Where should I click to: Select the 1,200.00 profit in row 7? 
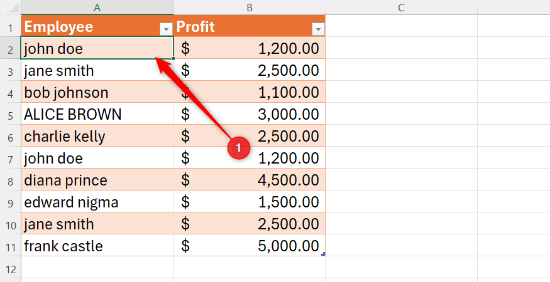pos(250,158)
